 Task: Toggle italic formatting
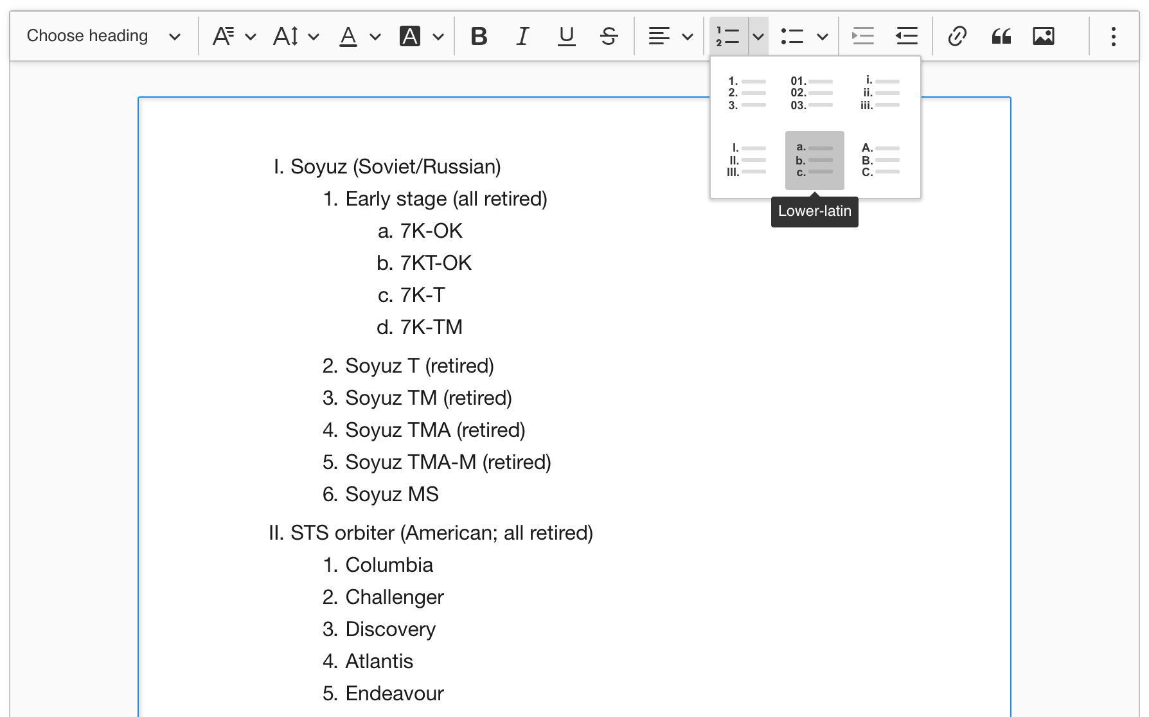(x=522, y=36)
